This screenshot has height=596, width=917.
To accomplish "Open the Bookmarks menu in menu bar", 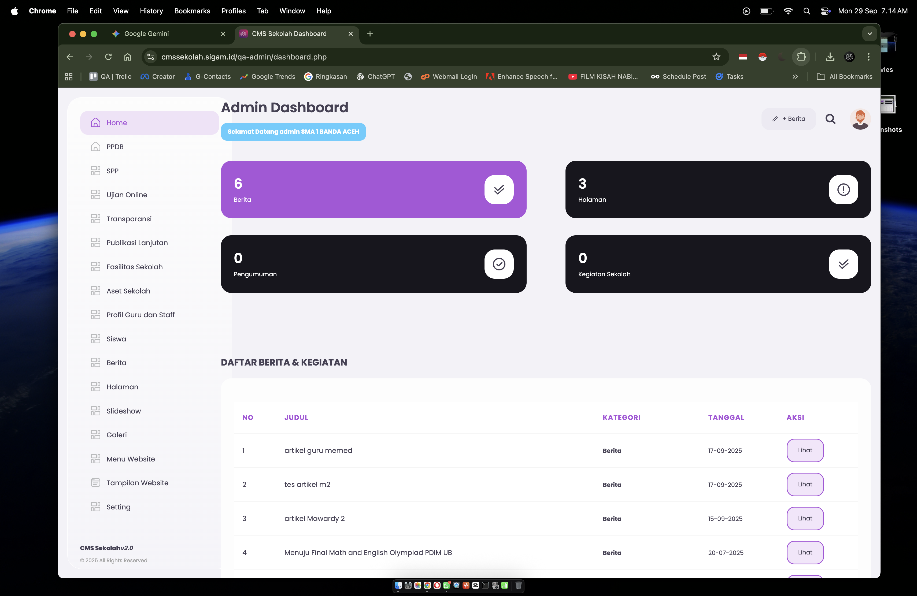I will [192, 11].
